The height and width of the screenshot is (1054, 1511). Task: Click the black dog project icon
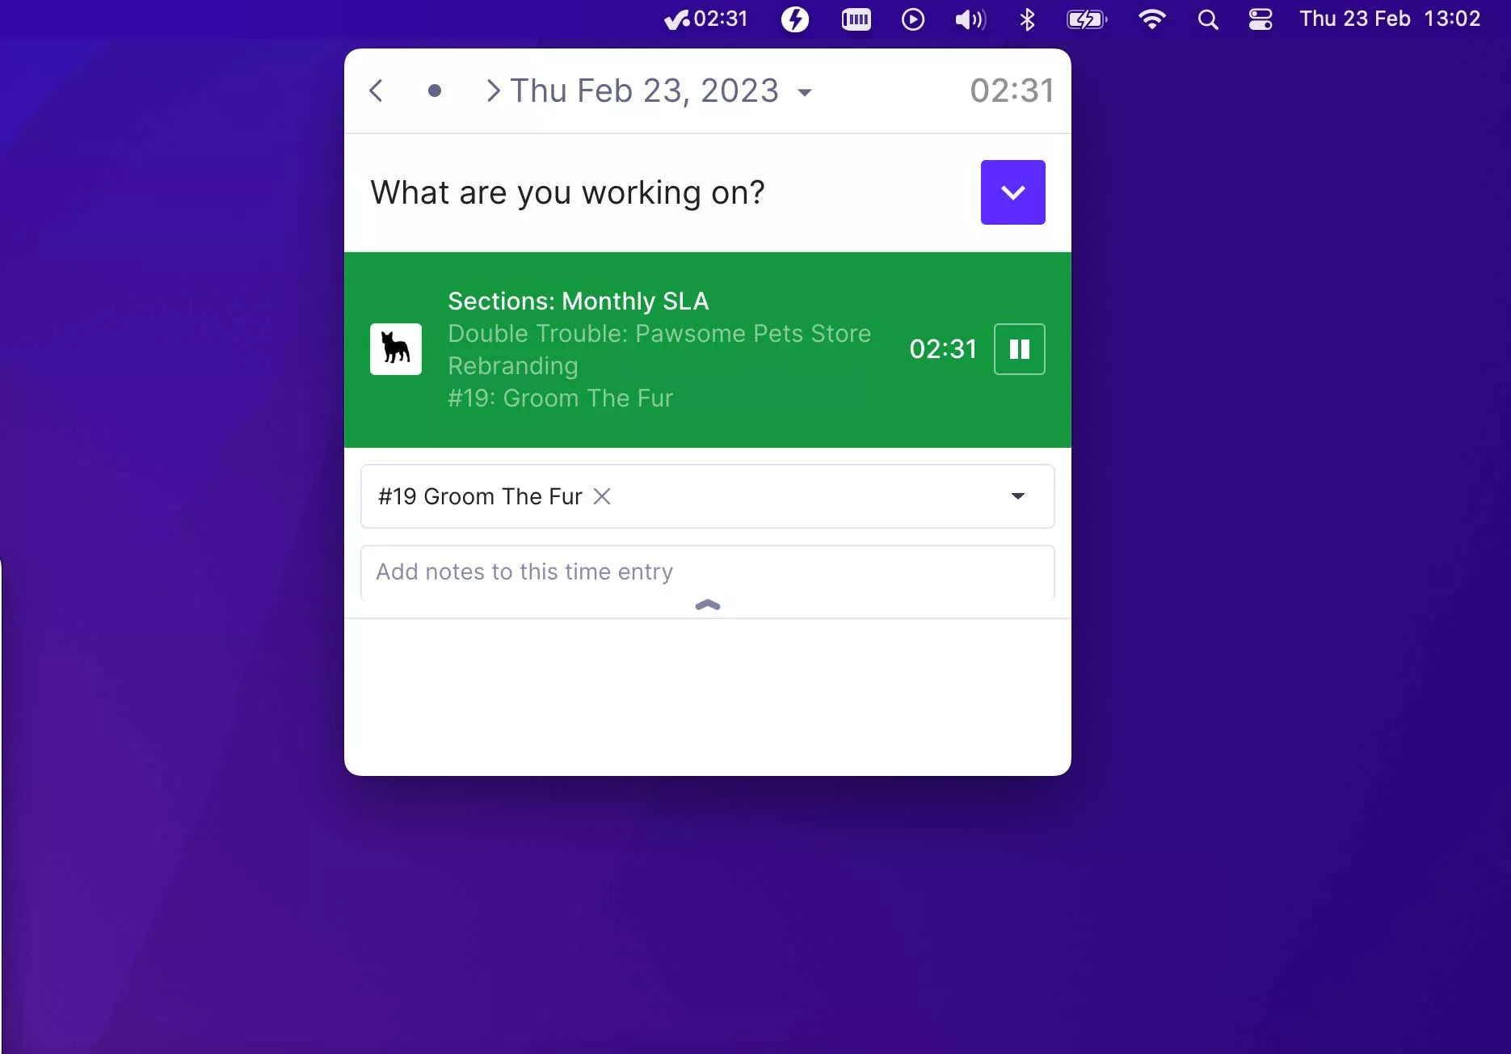(x=396, y=349)
